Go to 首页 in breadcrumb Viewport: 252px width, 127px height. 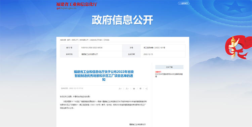[69, 40]
